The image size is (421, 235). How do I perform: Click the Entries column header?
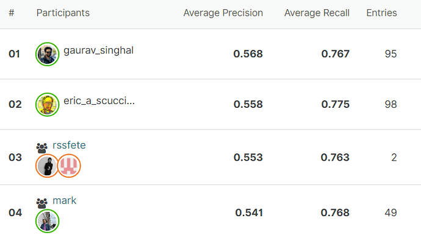point(381,13)
